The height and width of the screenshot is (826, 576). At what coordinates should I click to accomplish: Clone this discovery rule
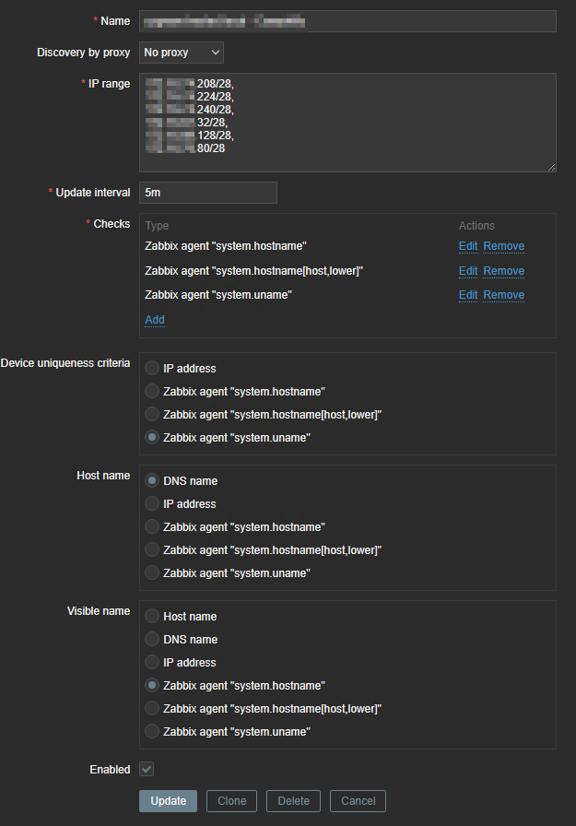[x=231, y=801]
